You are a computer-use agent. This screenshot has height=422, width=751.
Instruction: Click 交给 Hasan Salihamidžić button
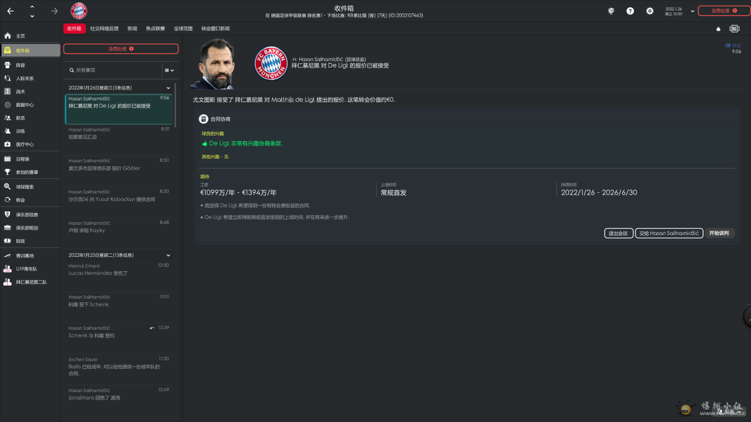tap(669, 233)
